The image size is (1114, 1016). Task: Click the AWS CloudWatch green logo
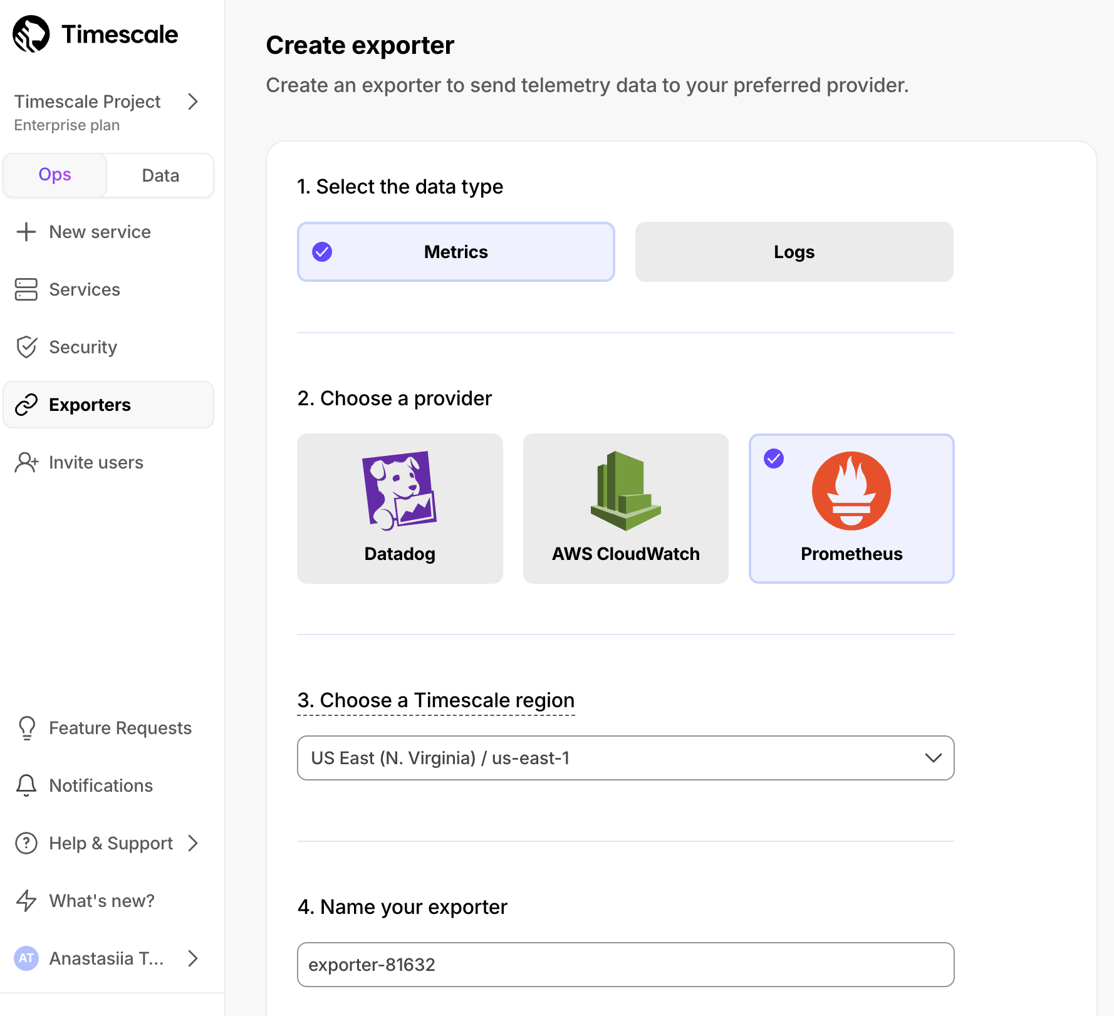point(626,491)
